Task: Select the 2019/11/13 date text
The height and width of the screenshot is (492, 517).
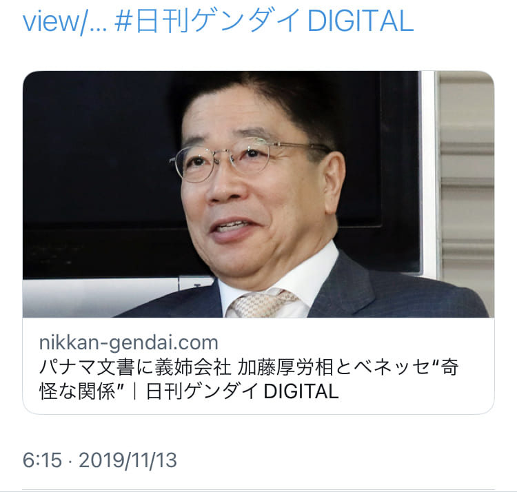Action: [128, 460]
